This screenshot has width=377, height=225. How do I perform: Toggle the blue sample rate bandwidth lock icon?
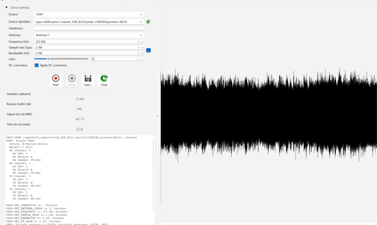148,51
